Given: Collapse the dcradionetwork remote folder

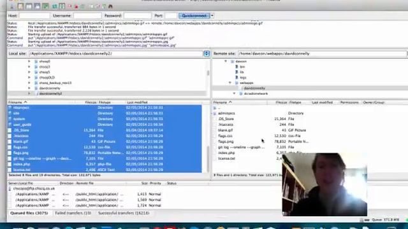Looking at the screenshot, I should (234, 94).
